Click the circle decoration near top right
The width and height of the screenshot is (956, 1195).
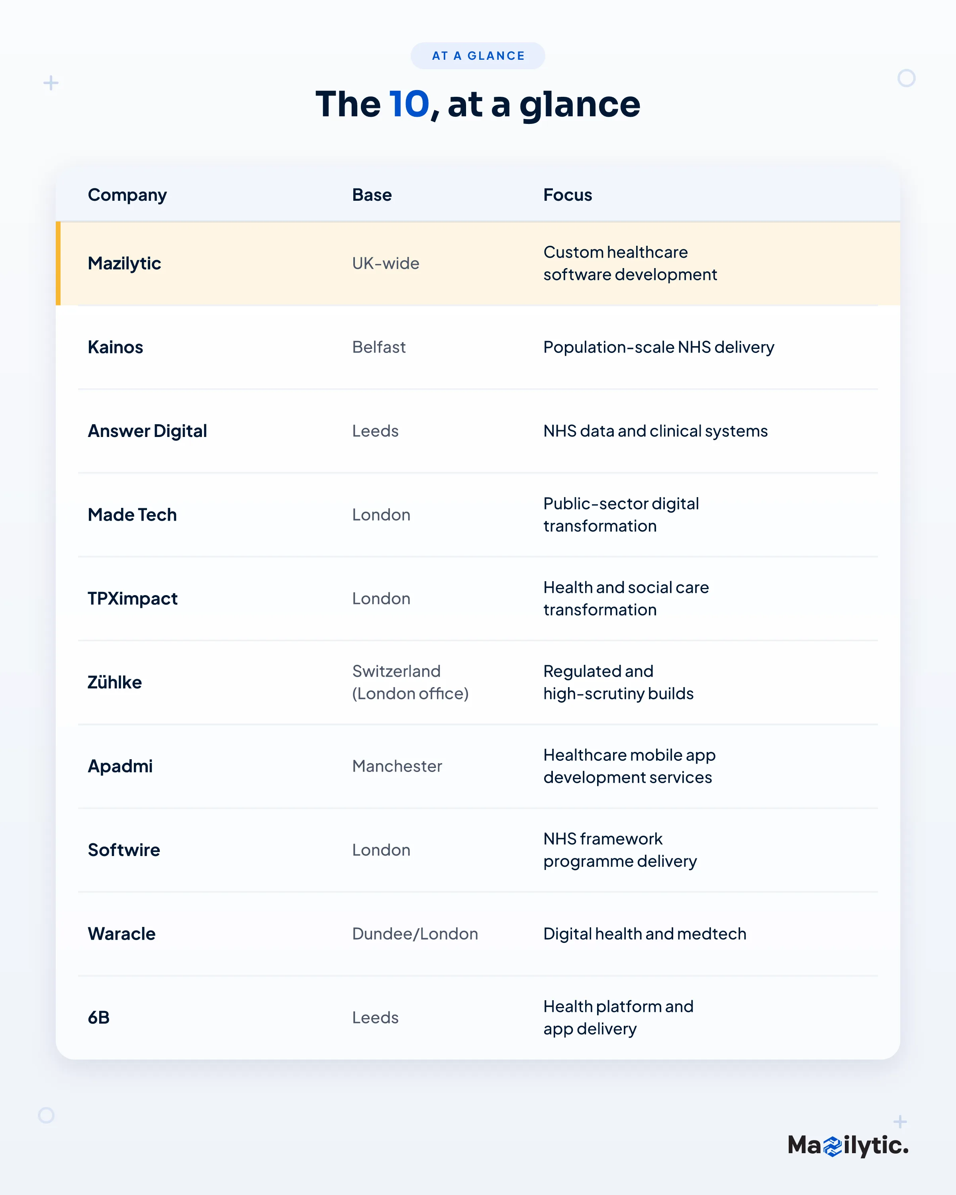[906, 78]
